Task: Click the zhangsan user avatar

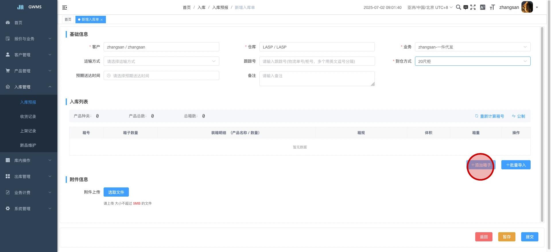Action: pos(527,7)
